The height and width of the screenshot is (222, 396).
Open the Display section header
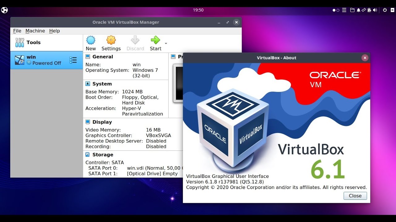(x=102, y=122)
